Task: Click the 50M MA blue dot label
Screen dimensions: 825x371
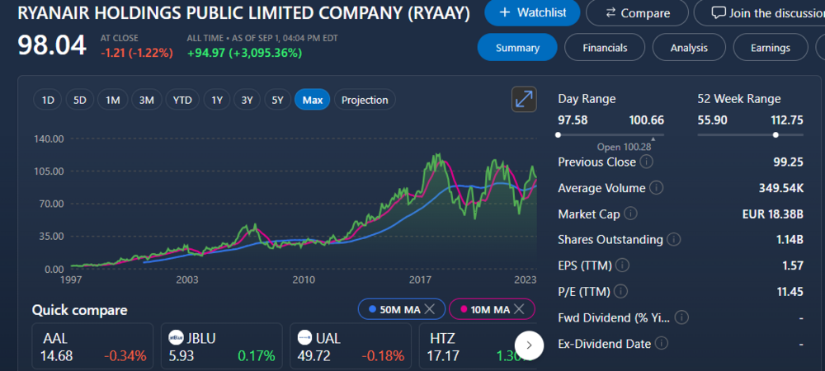Action: point(394,309)
